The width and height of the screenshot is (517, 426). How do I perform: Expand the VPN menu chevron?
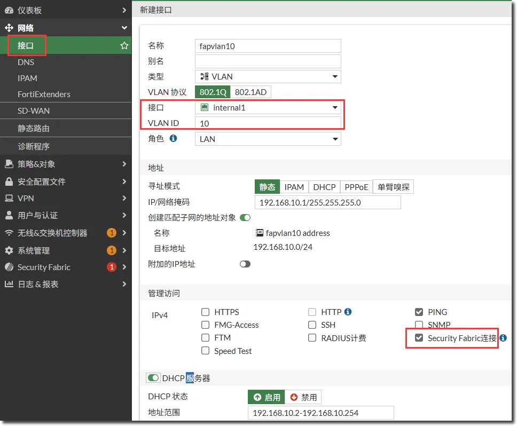coord(124,199)
